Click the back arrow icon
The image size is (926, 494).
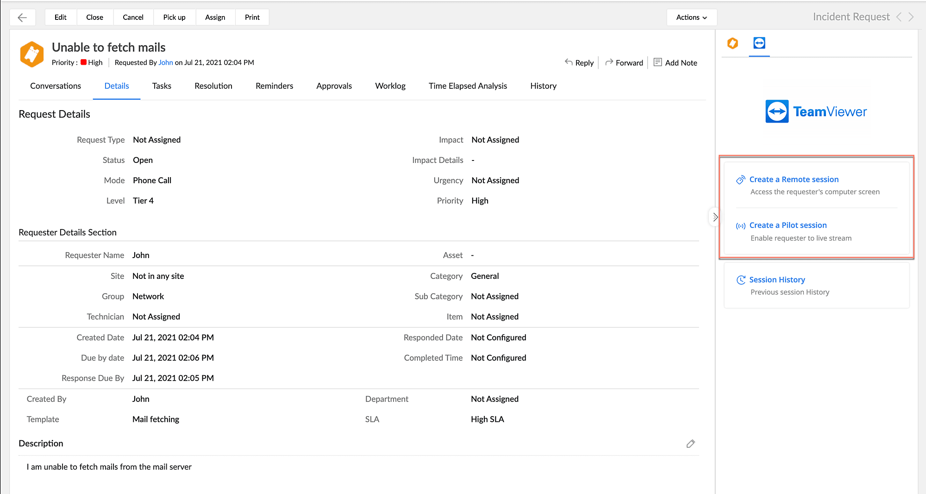[x=22, y=18]
